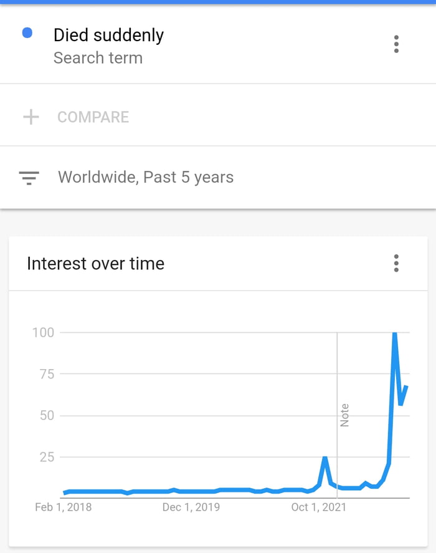436x553 pixels.
Task: Select the 50 value on the y-axis
Action: click(x=47, y=415)
